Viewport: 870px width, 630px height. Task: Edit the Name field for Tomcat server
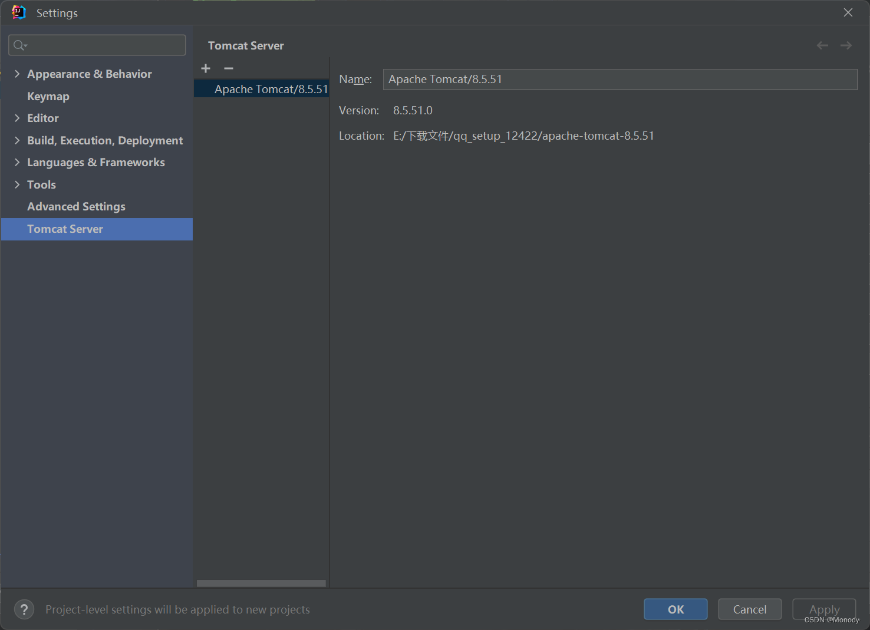click(x=620, y=80)
